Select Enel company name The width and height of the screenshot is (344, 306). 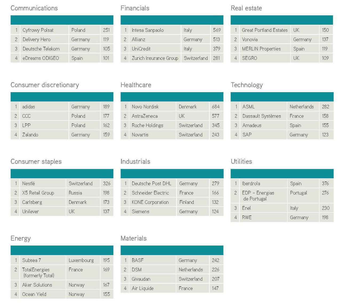point(246,208)
